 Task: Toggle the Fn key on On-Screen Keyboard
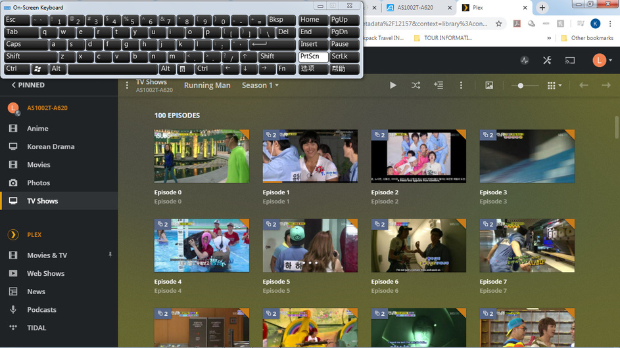click(x=285, y=69)
